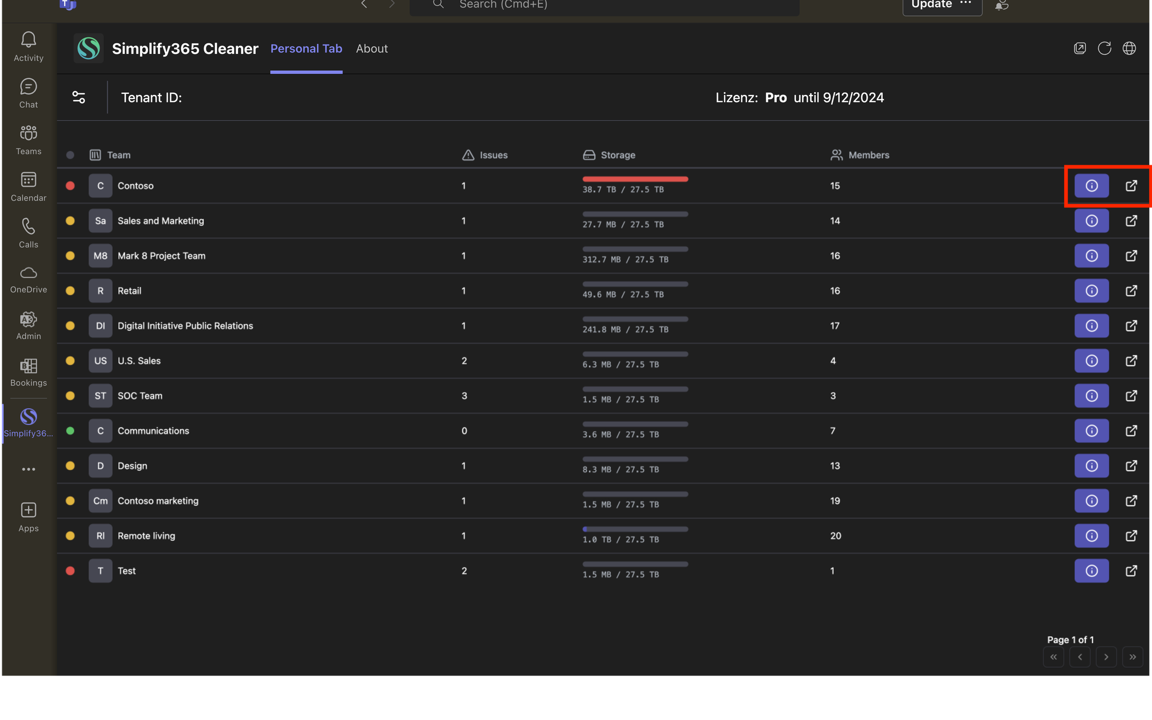Open the ellipsis menu next to Update
Image resolution: width=1152 pixels, height=720 pixels.
click(x=966, y=3)
